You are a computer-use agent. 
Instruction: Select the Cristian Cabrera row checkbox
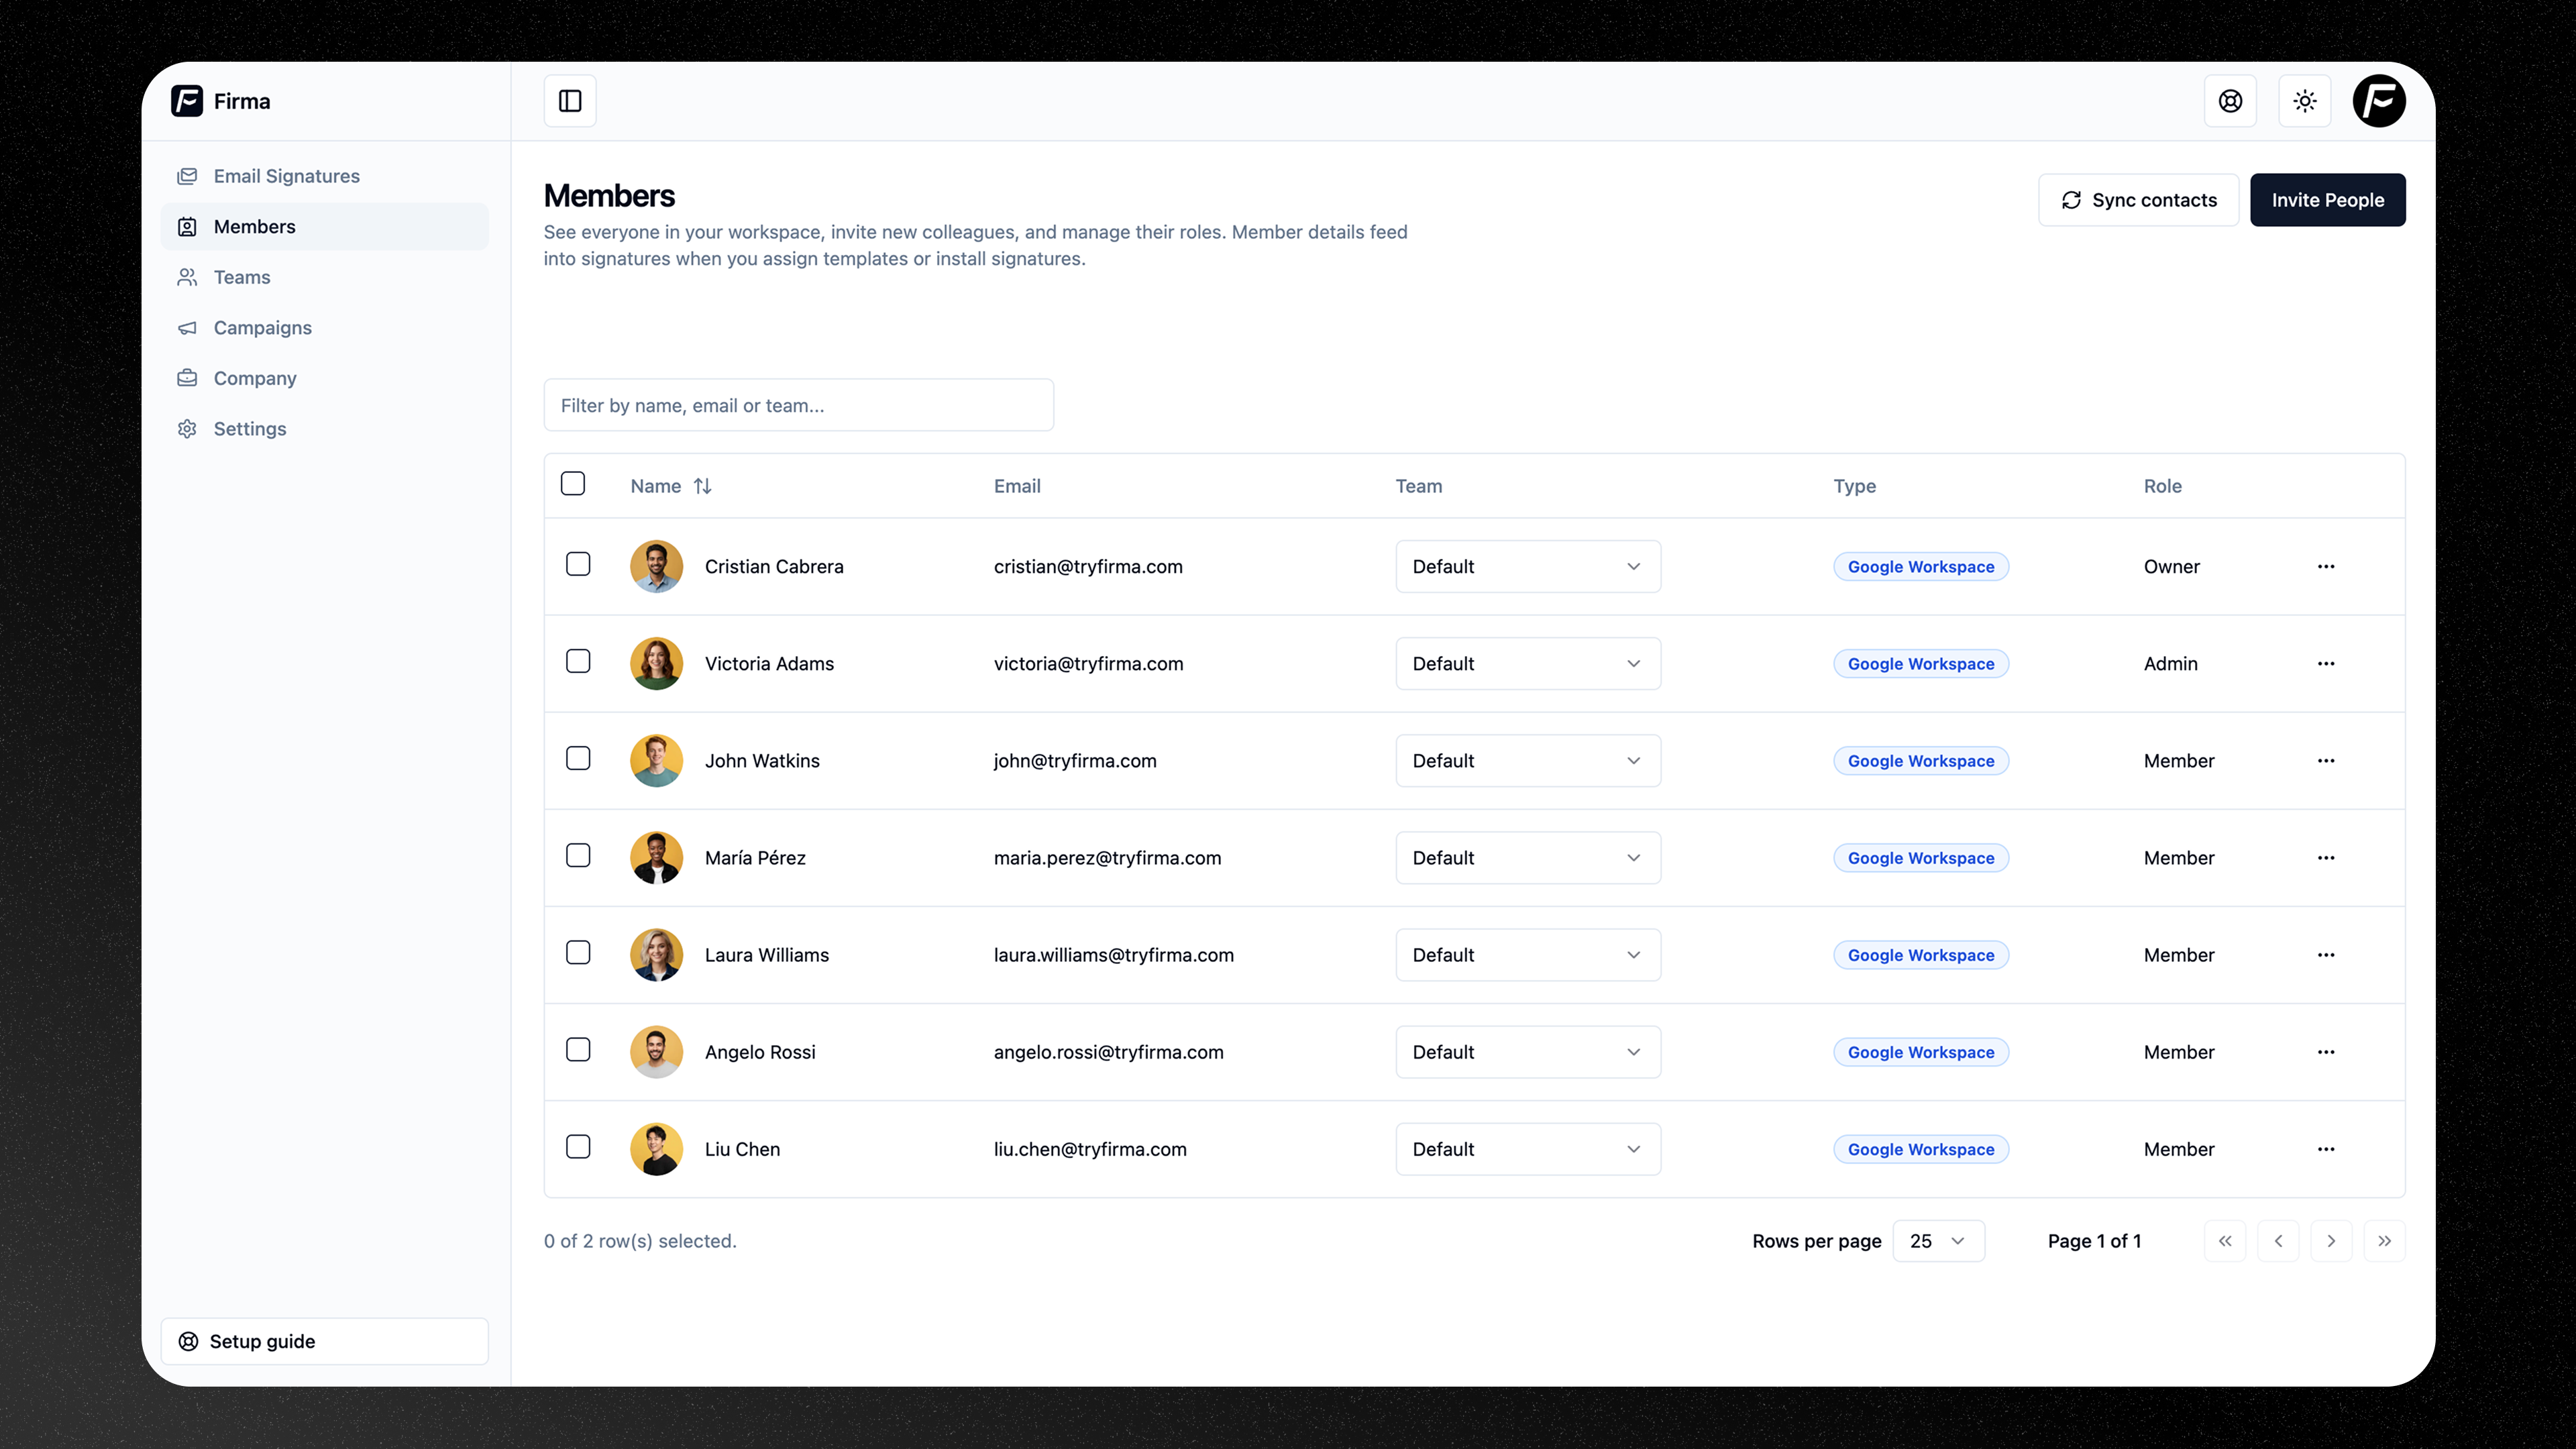(x=578, y=564)
